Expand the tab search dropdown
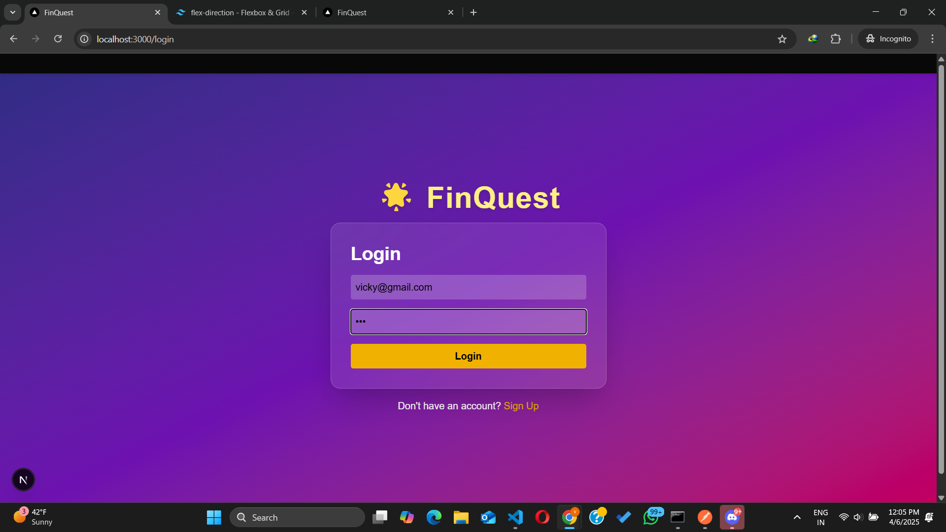Screen dimensions: 946x532 pyautogui.click(x=13, y=12)
